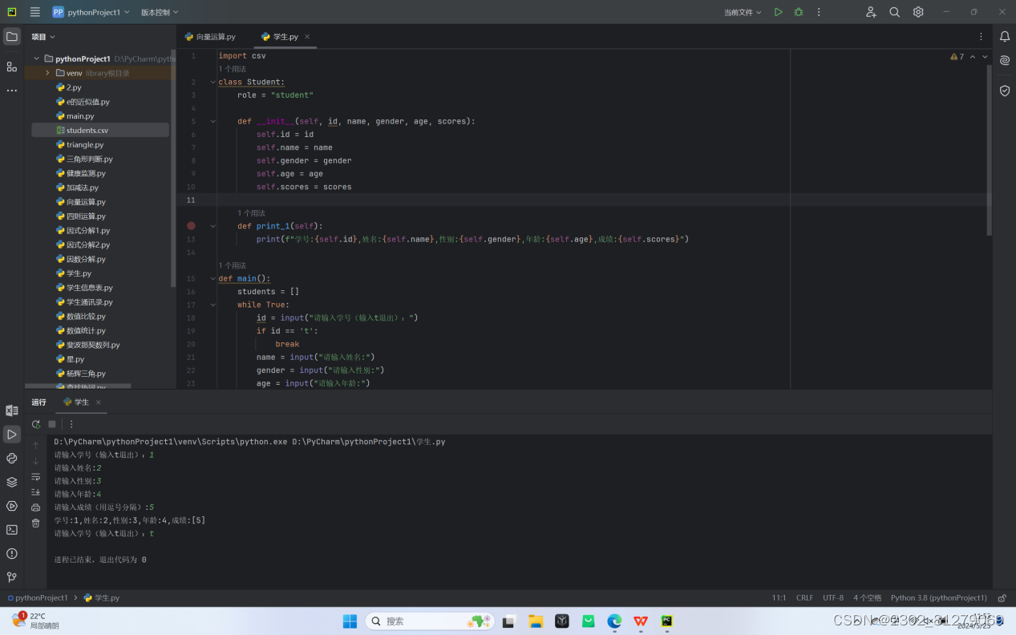Open the 当前文件 run configuration dropdown
The width and height of the screenshot is (1016, 635).
[x=741, y=12]
